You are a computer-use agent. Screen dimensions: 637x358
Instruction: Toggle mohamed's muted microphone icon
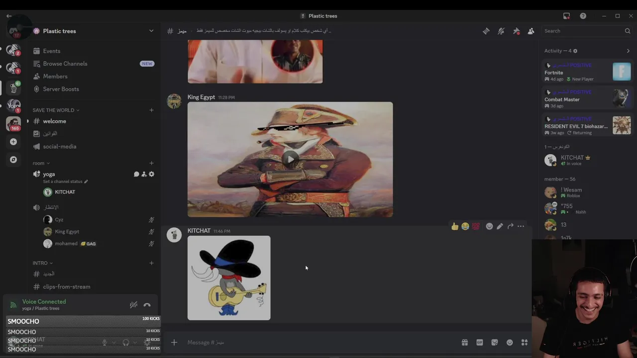151,244
